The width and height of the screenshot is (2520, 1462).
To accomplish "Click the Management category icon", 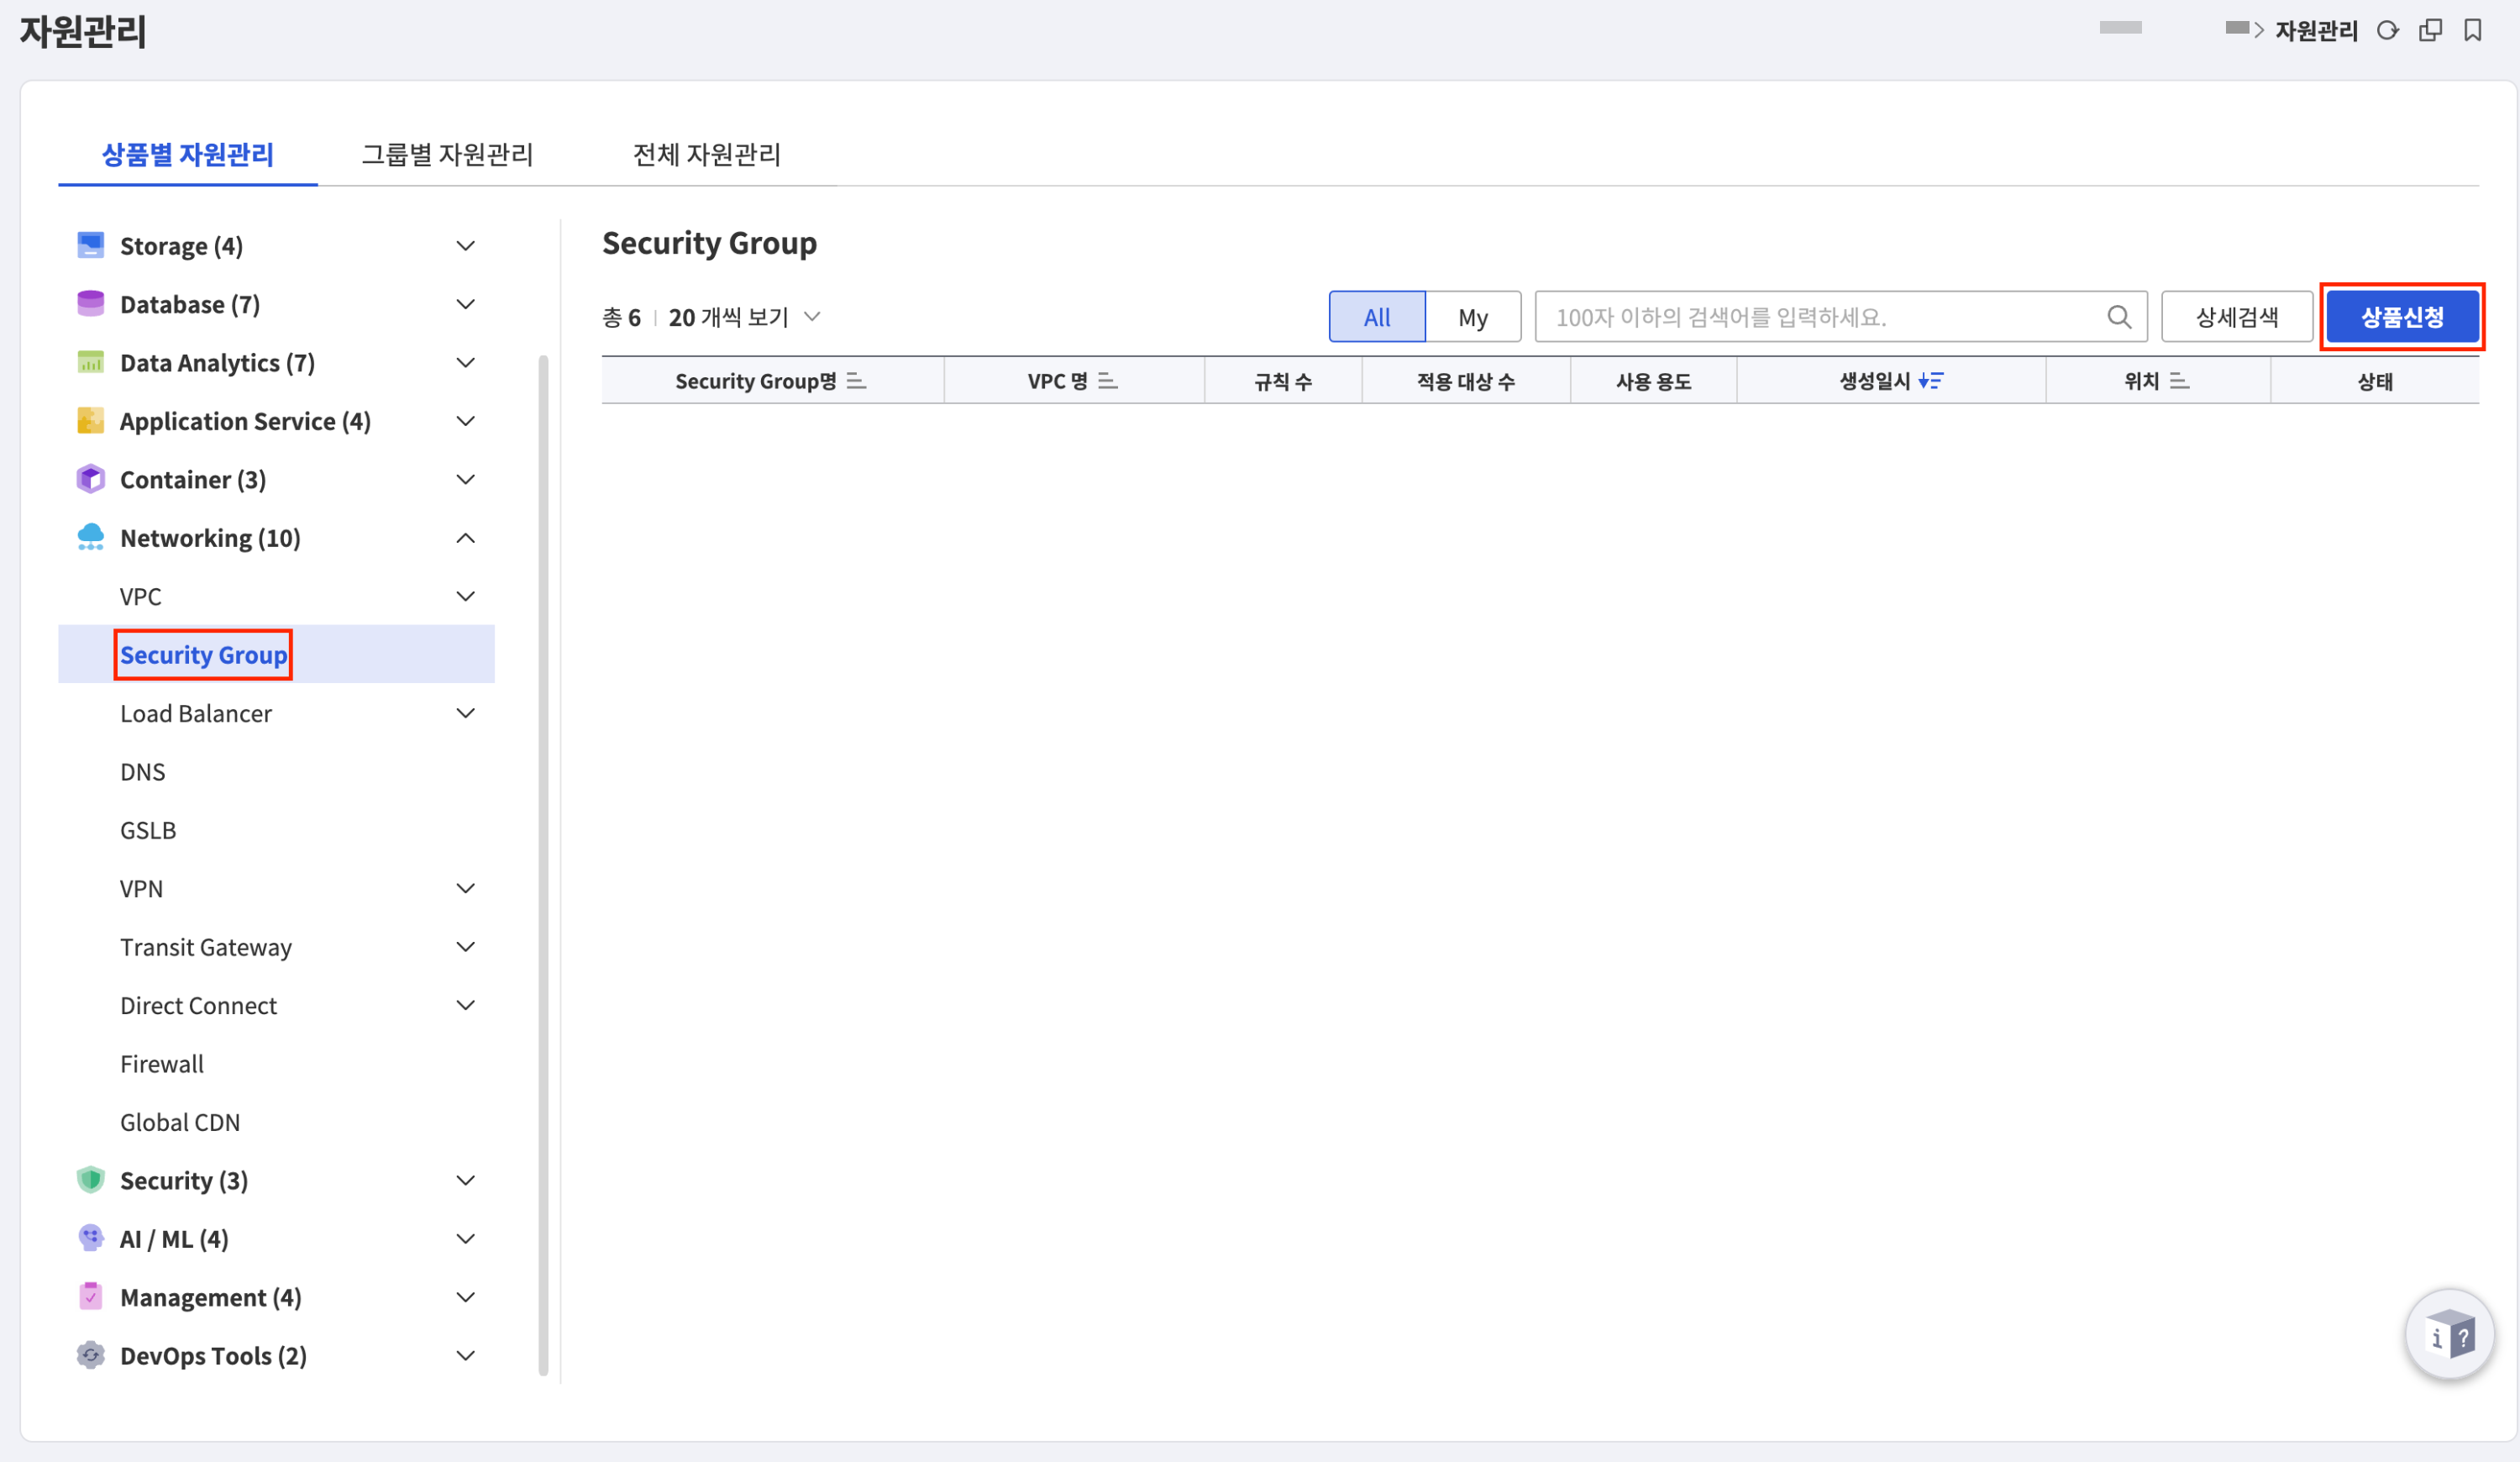I will 90,1296.
